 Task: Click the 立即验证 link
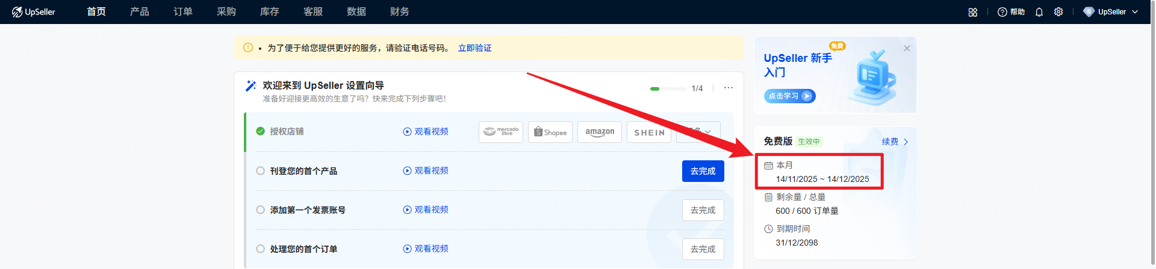pos(474,48)
